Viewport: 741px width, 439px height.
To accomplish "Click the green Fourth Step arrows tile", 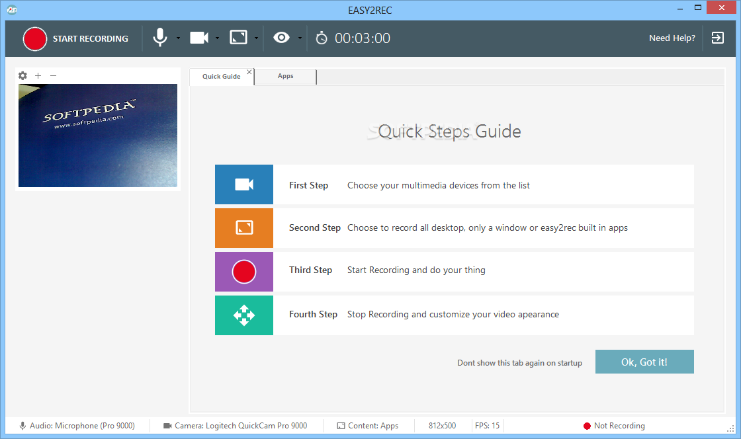I will click(244, 315).
